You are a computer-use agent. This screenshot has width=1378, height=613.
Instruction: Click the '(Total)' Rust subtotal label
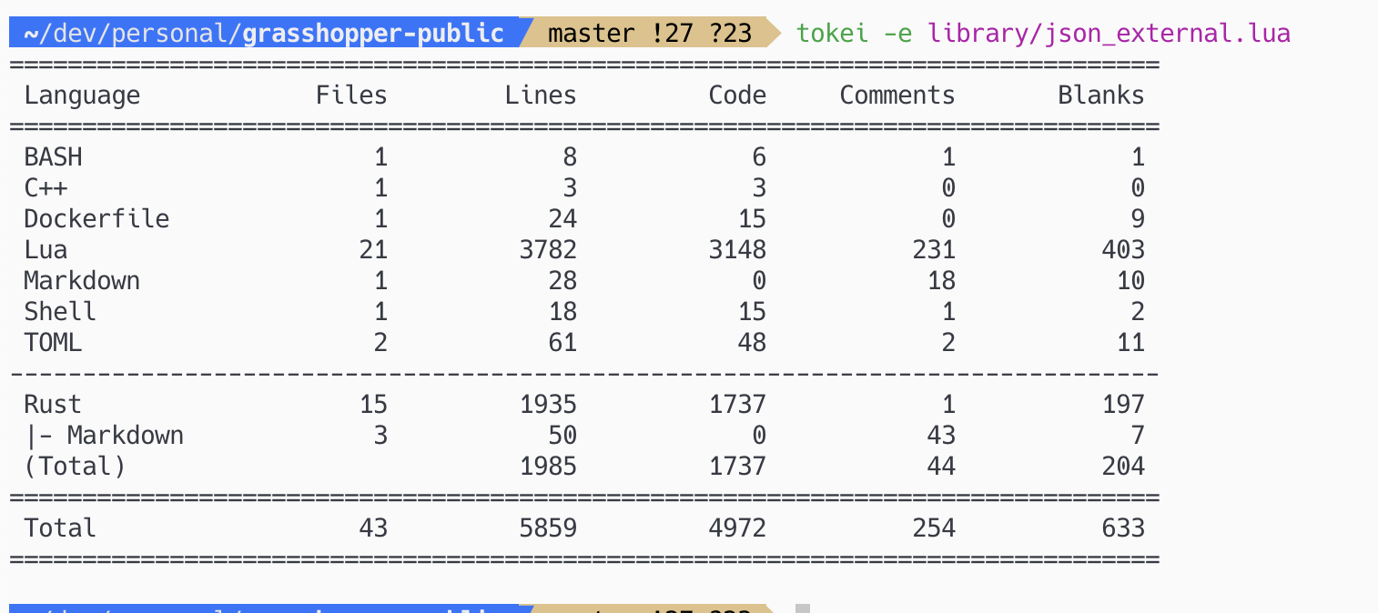(x=75, y=467)
